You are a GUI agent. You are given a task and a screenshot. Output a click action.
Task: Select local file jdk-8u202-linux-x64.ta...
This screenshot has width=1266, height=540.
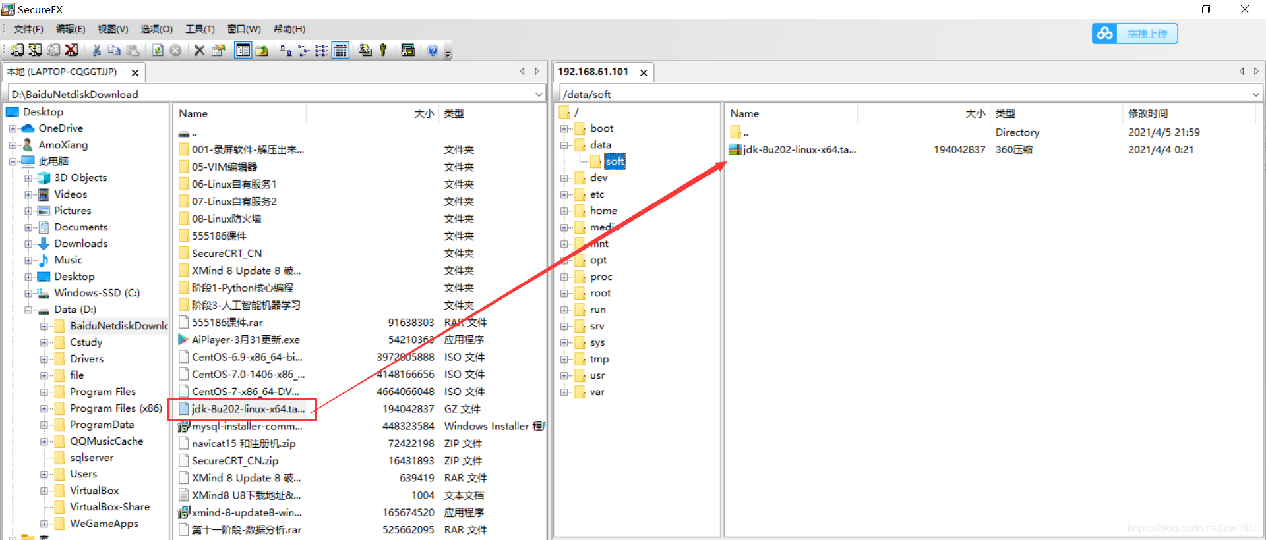pos(242,409)
